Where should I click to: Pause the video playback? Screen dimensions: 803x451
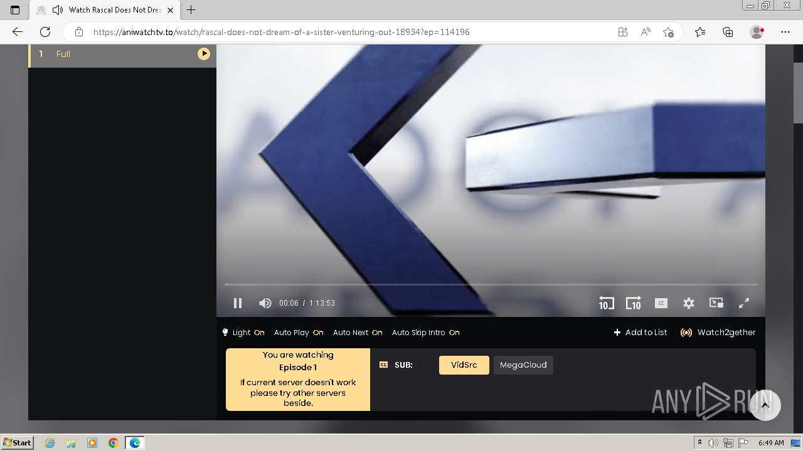click(x=238, y=303)
